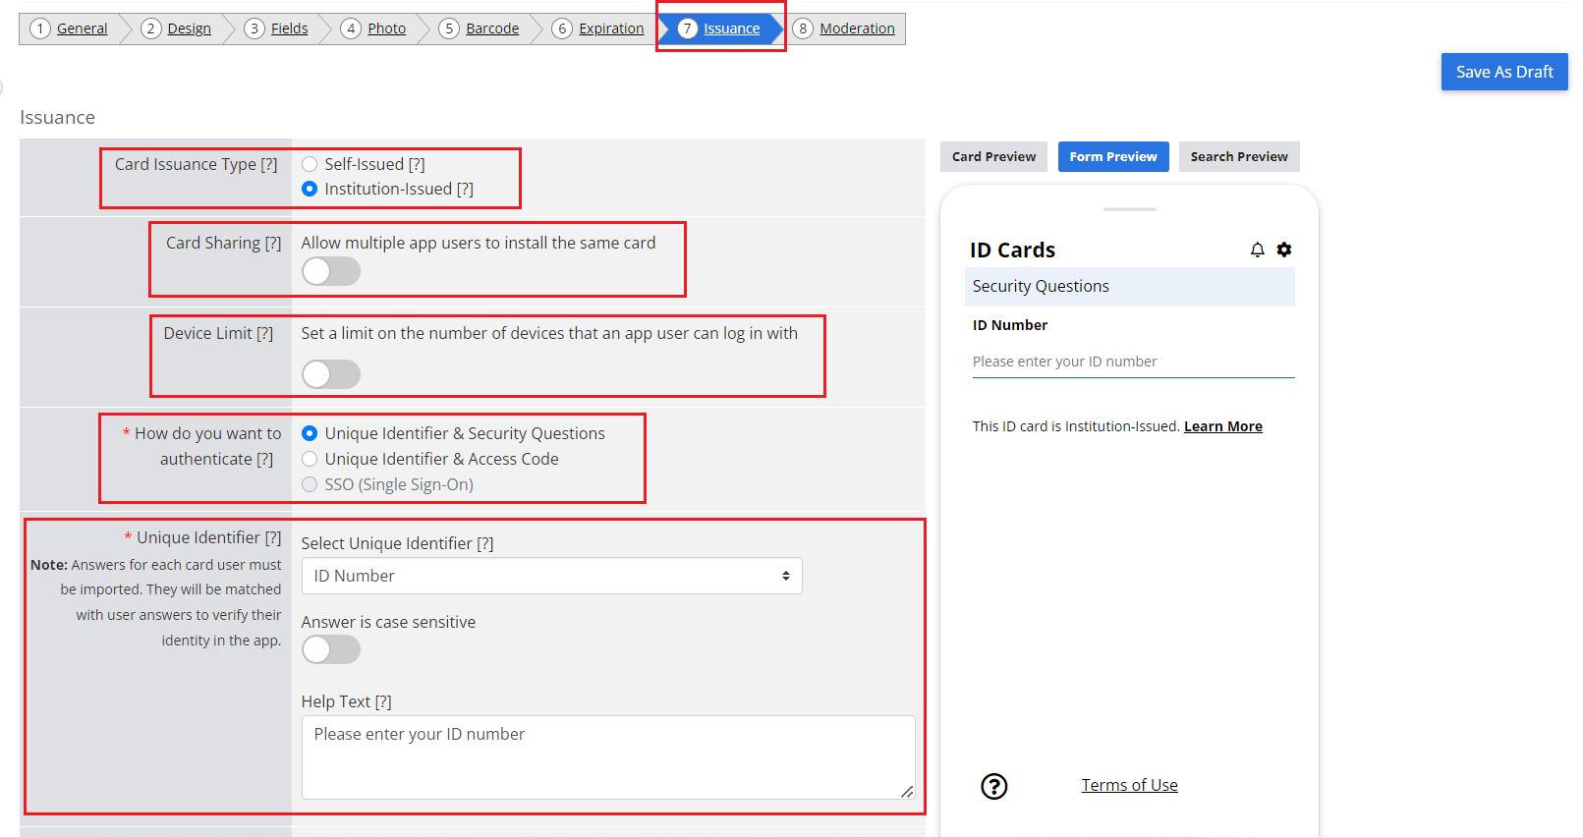The image size is (1583, 838).
Task: Click Select Unique Identifier [?] hint
Action: pyautogui.click(x=485, y=543)
